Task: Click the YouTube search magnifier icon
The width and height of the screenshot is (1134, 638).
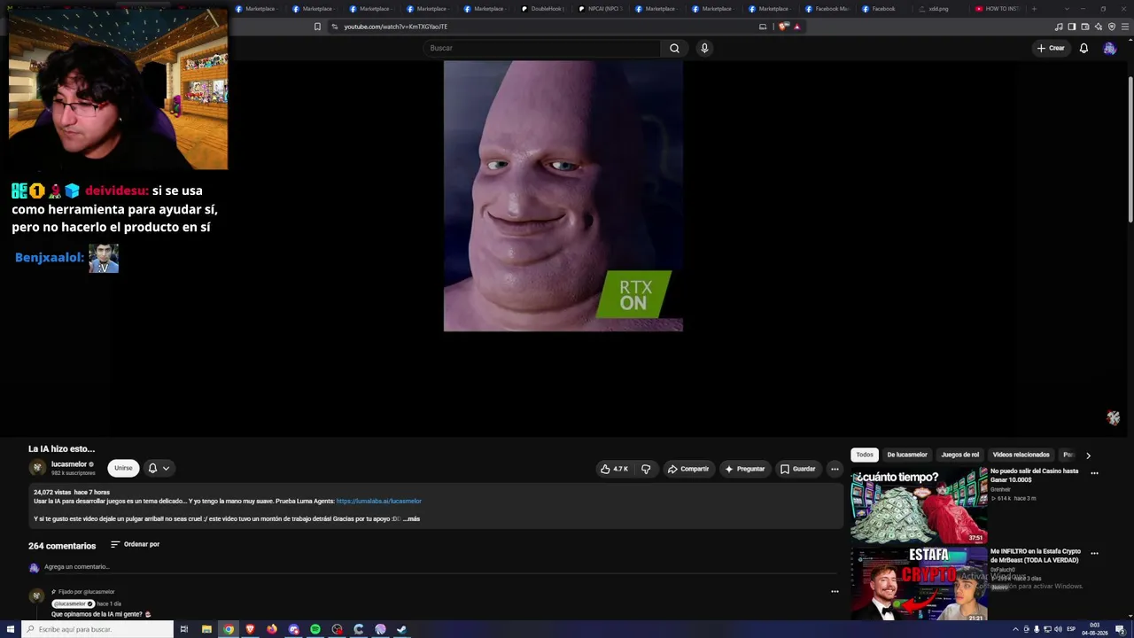Action: [x=674, y=48]
